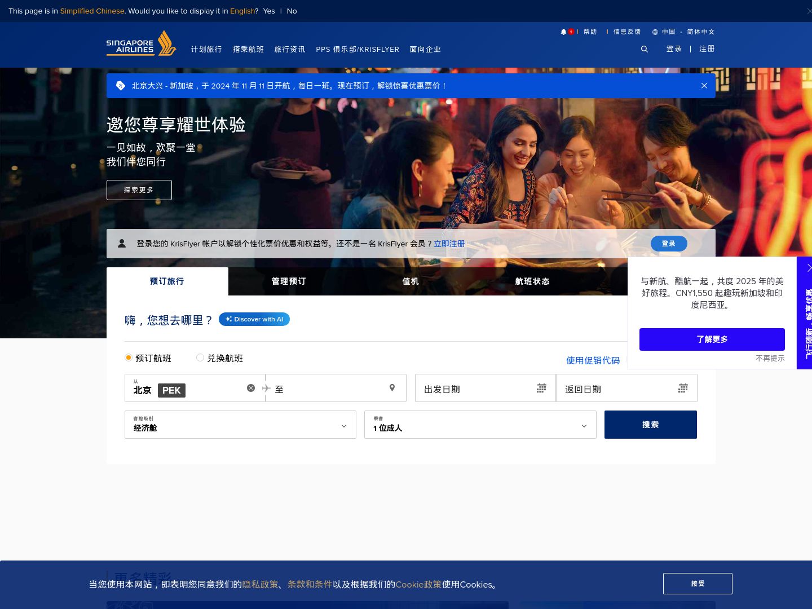Click No in the language bar
812x609 pixels.
292,11
